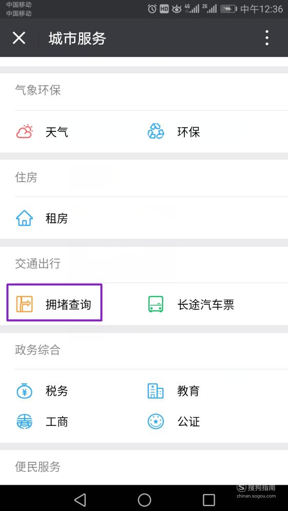This screenshot has height=511, width=288.
Task: Tap the recycling 环保 icon
Action: [156, 132]
